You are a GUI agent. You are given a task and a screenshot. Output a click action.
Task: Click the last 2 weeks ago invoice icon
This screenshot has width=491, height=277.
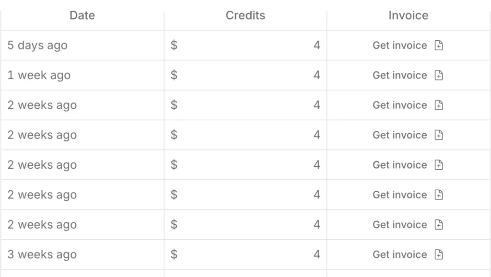tap(439, 225)
